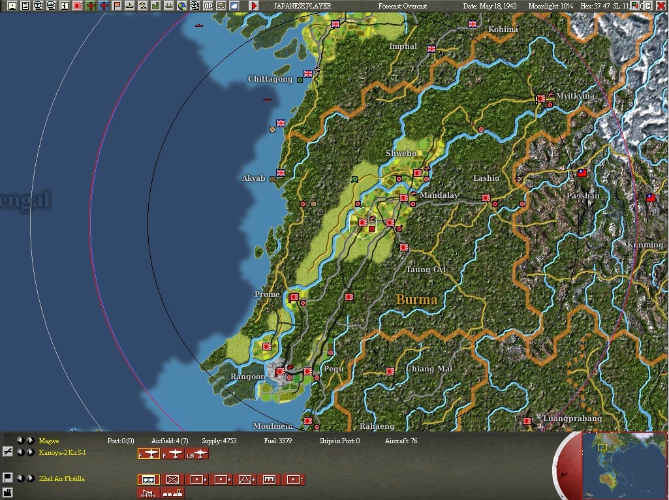This screenshot has width=669, height=500.
Task: Select the Japanese base at Mandalay
Action: 403,198
